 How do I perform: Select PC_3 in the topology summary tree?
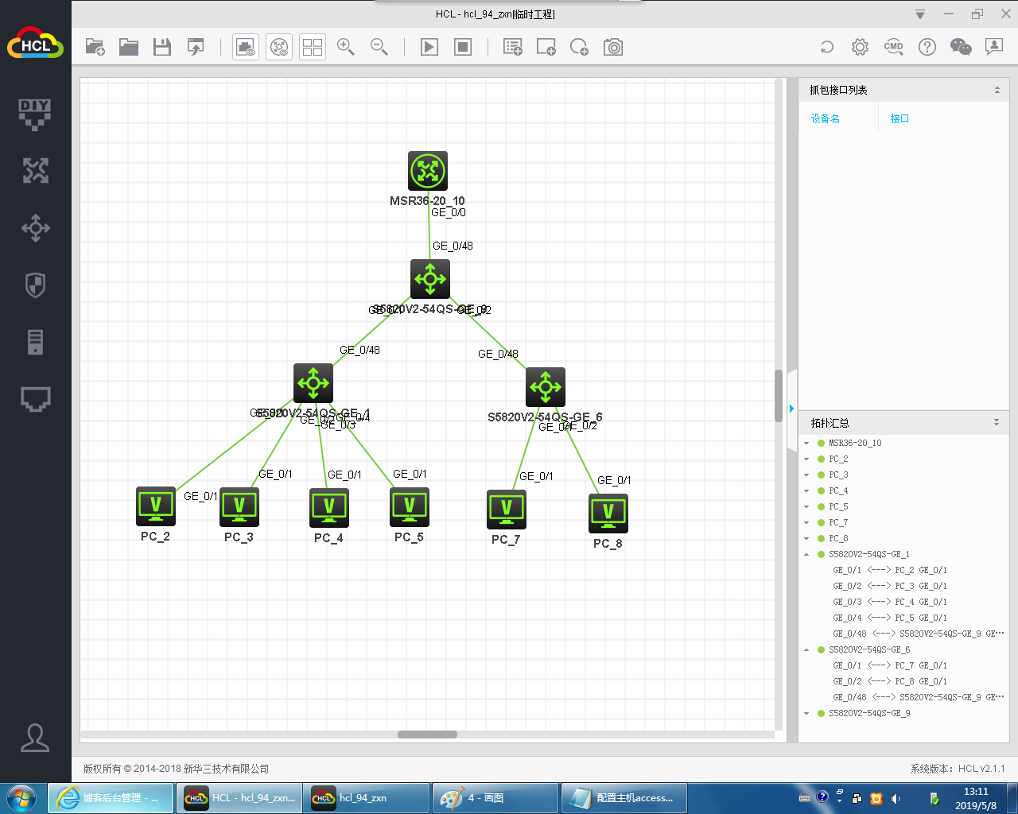tap(838, 475)
